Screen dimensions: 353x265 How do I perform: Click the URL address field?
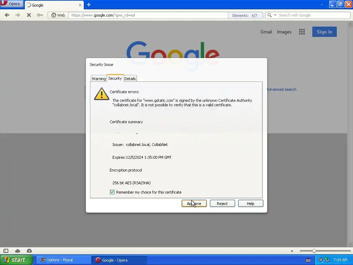[x=148, y=15]
